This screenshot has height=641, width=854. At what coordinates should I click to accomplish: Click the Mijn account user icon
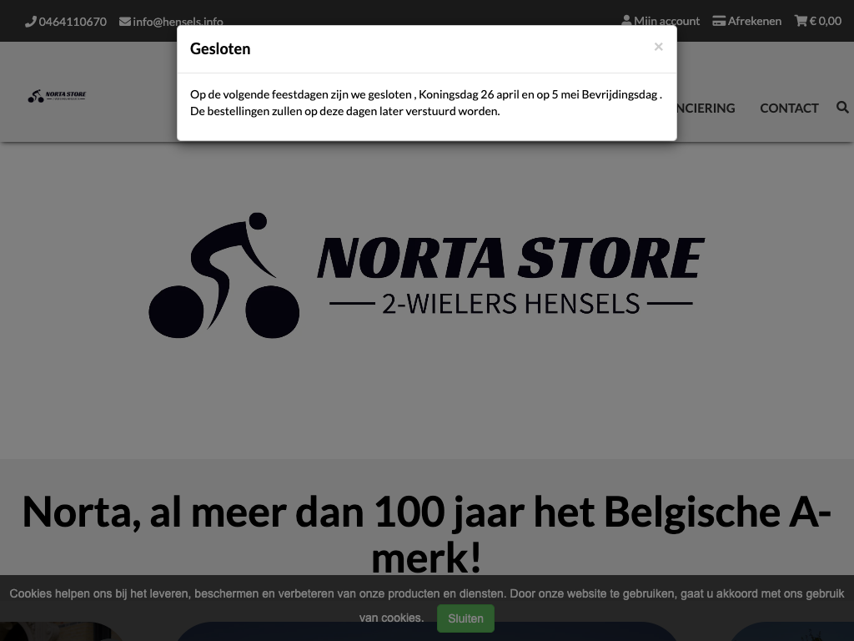coord(626,21)
